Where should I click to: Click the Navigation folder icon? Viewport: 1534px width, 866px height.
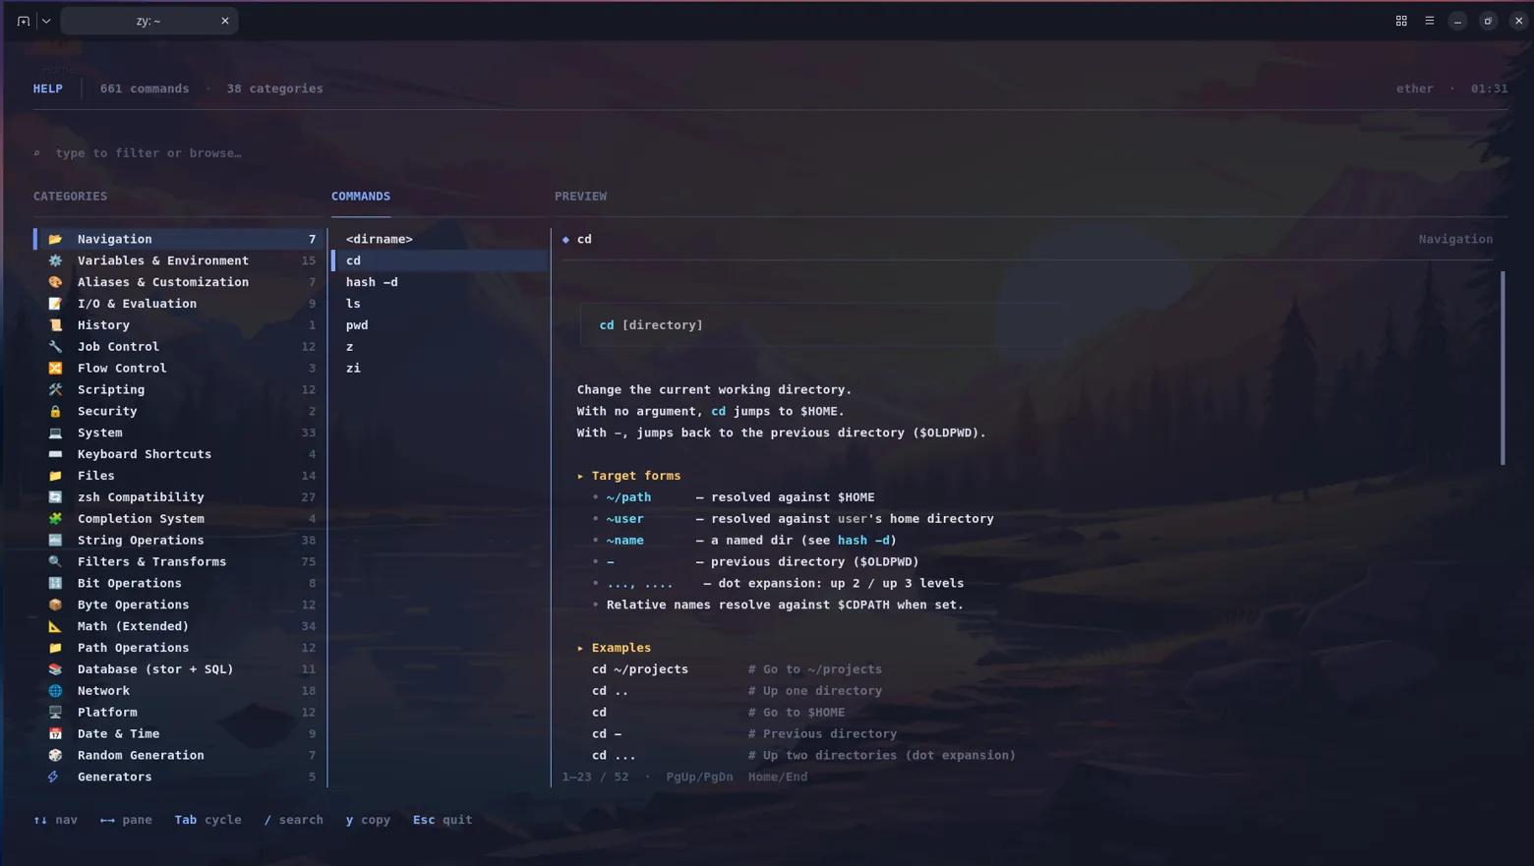[x=55, y=239]
